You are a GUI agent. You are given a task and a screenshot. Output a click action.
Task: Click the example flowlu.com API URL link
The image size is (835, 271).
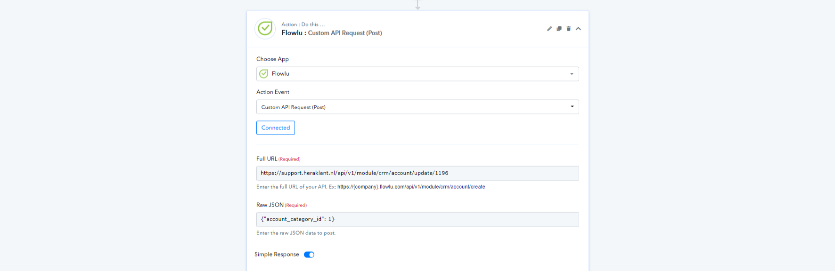(x=411, y=187)
